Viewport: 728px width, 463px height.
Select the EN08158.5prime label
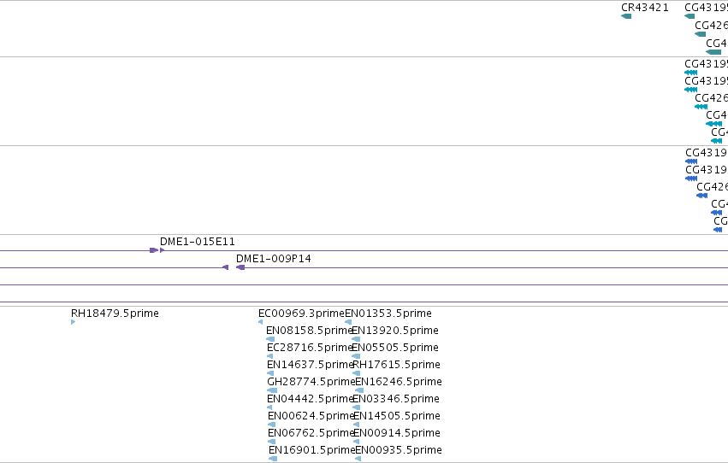pos(310,331)
